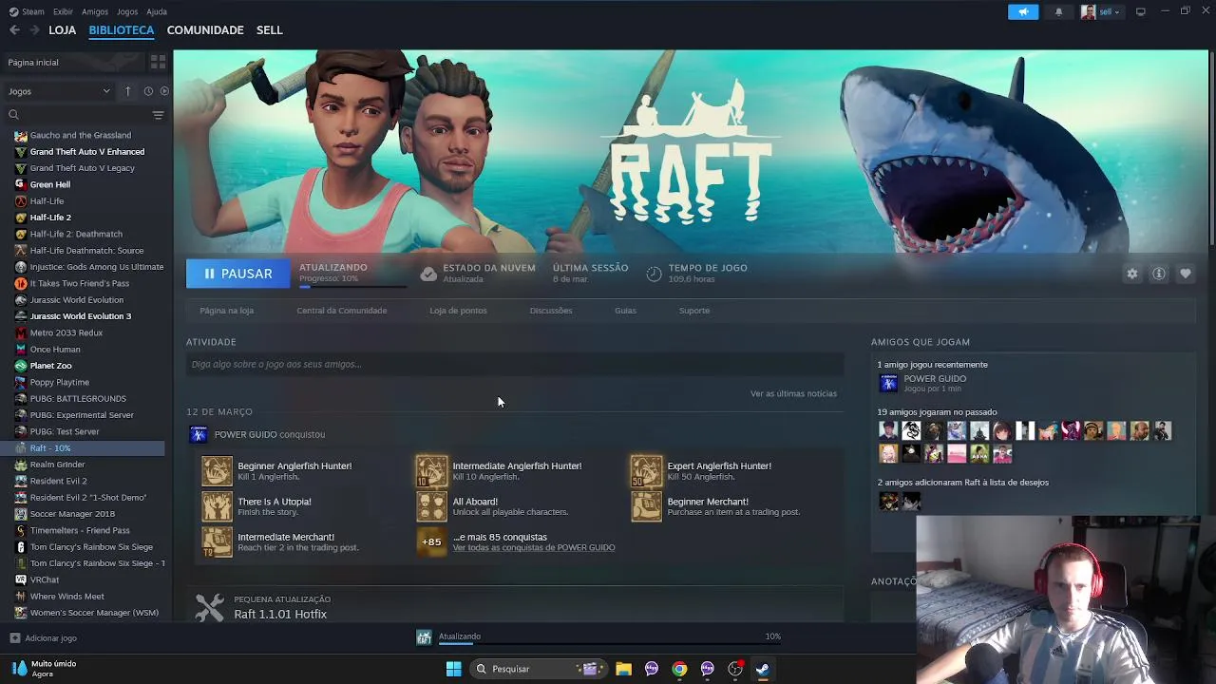This screenshot has width=1216, height=684.
Task: Click the Steam taskbar icon
Action: tap(762, 669)
